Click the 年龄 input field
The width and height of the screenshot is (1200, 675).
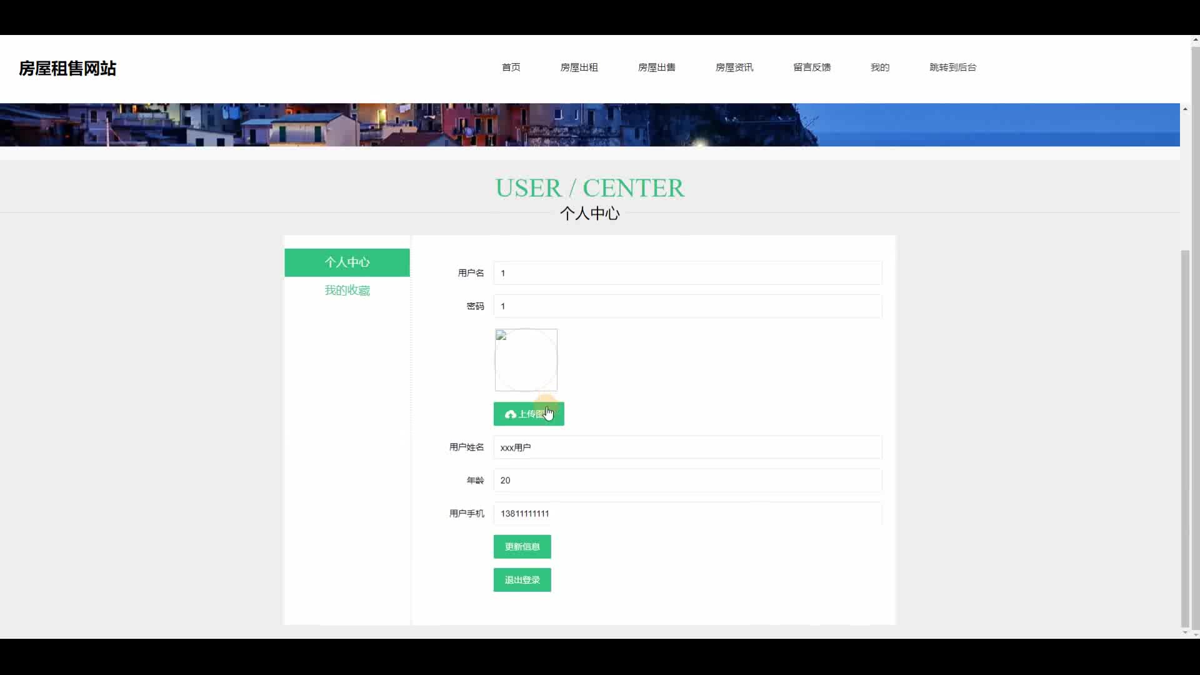click(687, 481)
